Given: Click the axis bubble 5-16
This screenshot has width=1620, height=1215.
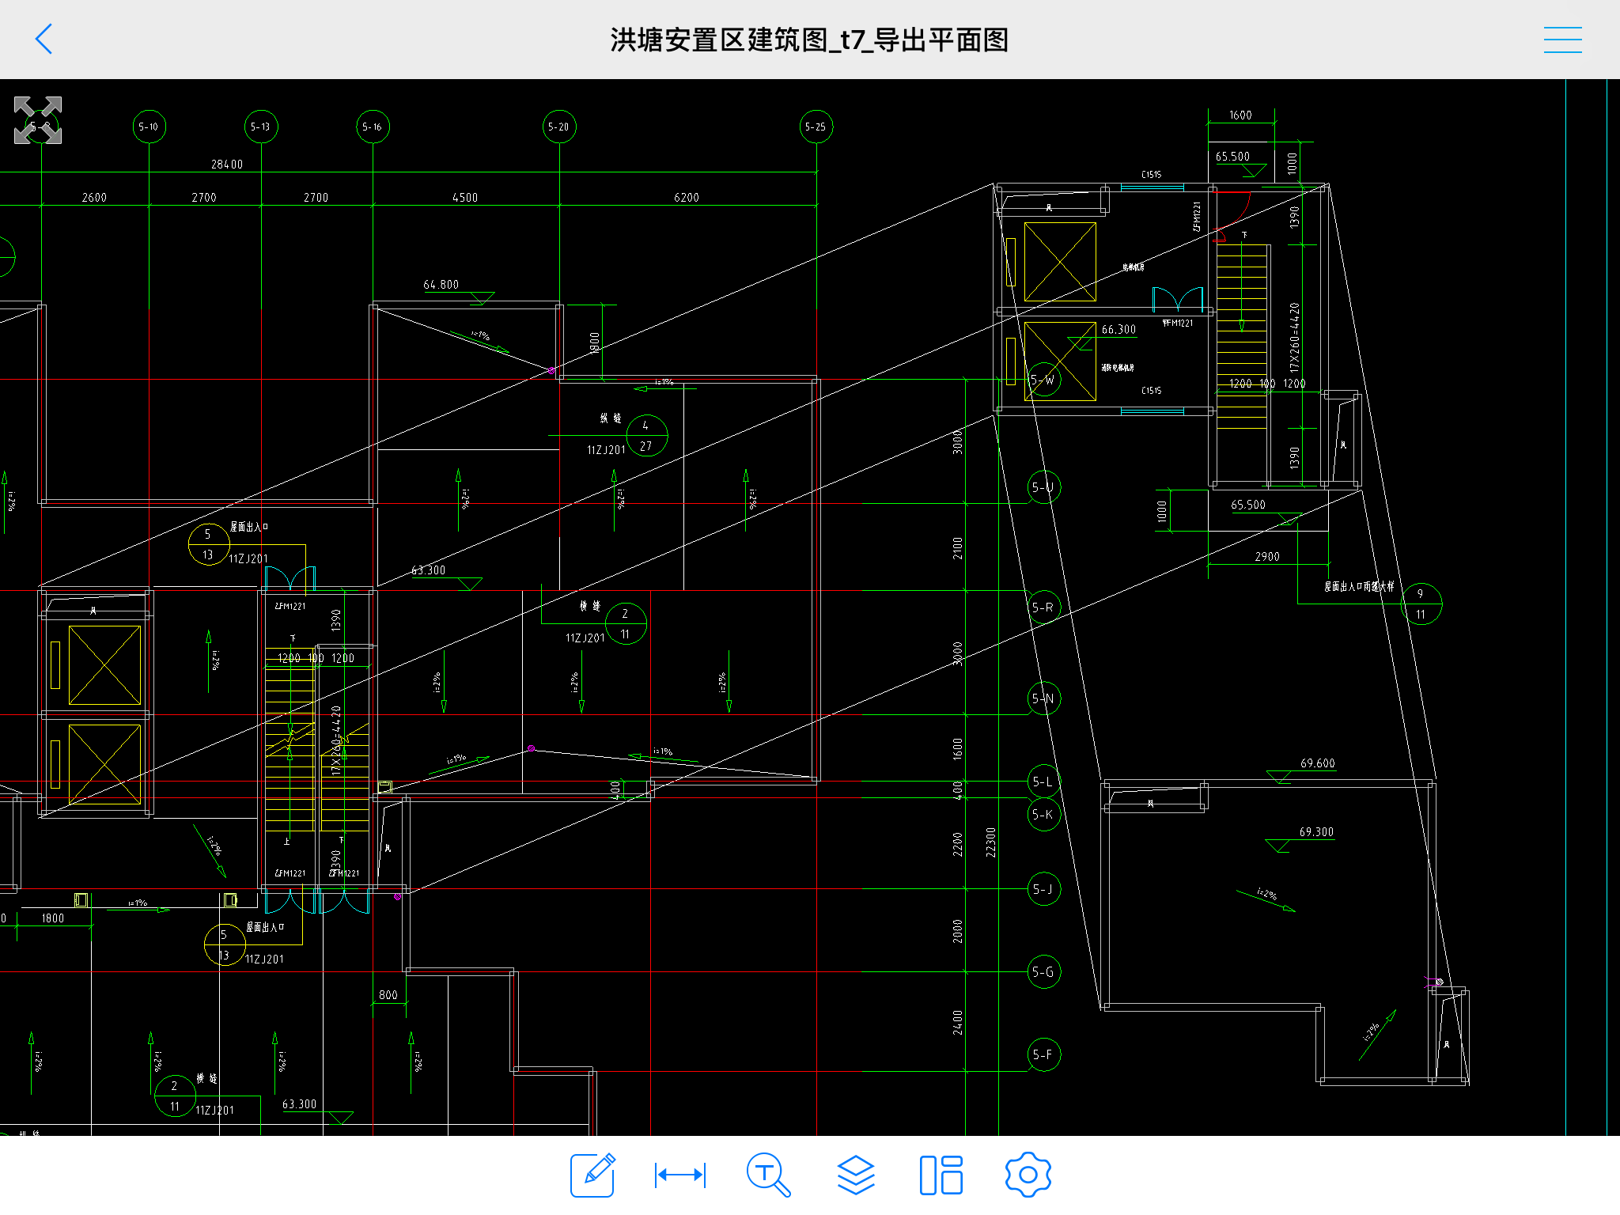Looking at the screenshot, I should (373, 127).
